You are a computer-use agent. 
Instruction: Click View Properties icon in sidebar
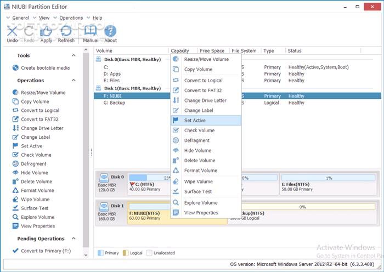click(15, 226)
